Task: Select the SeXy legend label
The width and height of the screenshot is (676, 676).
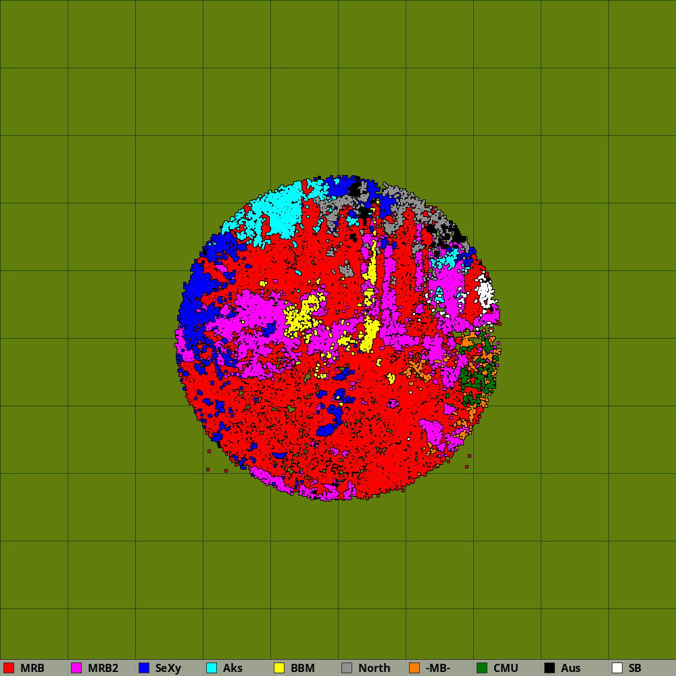Action: pyautogui.click(x=168, y=669)
